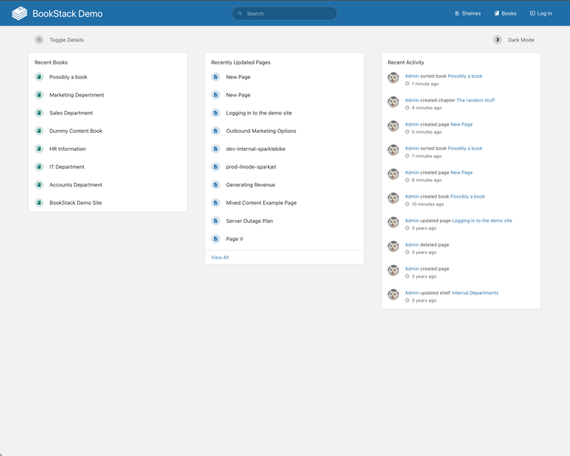Open the Books menu item
The image size is (570, 456).
[x=505, y=13]
